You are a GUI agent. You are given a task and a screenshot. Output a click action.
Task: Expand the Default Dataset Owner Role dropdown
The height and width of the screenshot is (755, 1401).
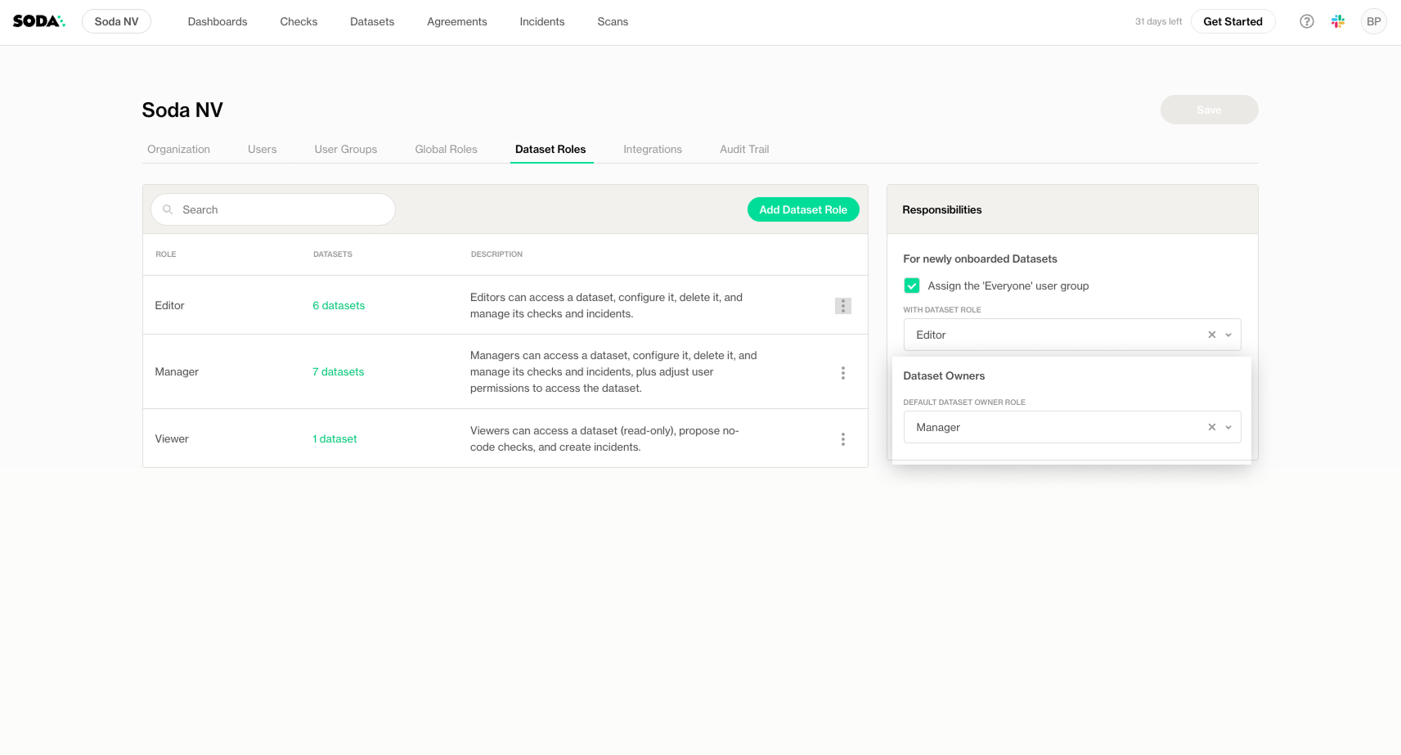coord(1228,427)
